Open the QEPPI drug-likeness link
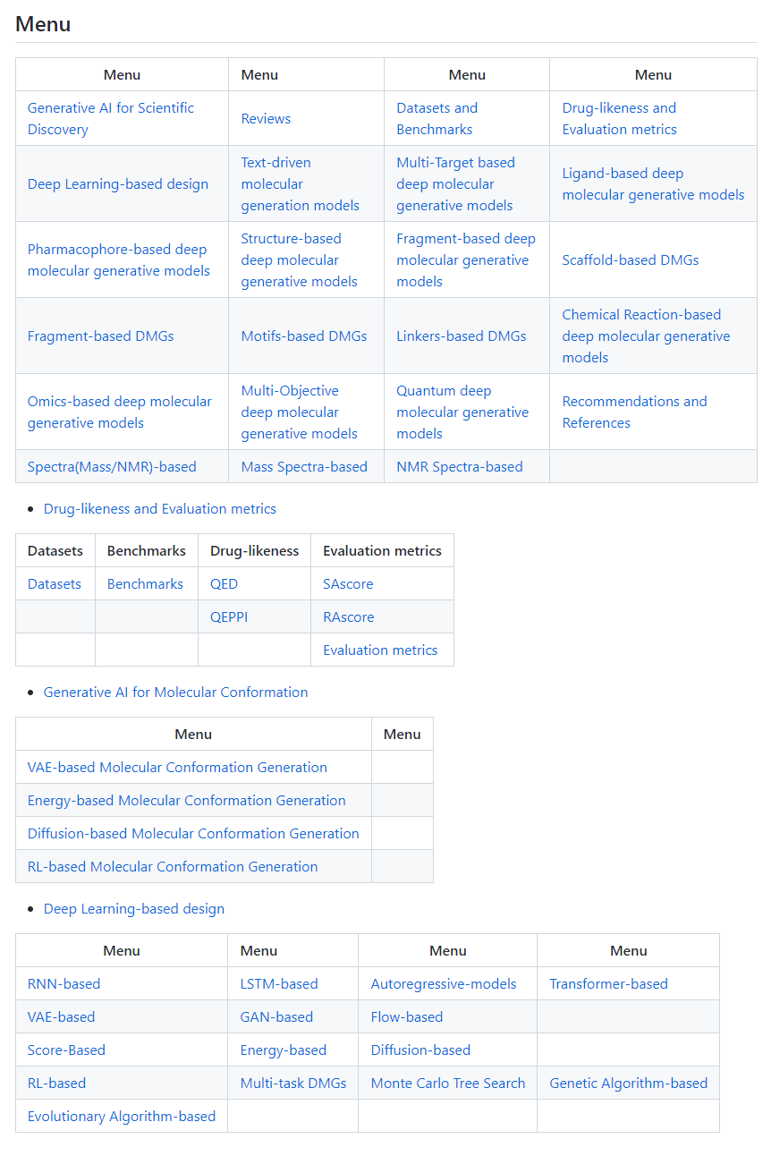 click(229, 616)
